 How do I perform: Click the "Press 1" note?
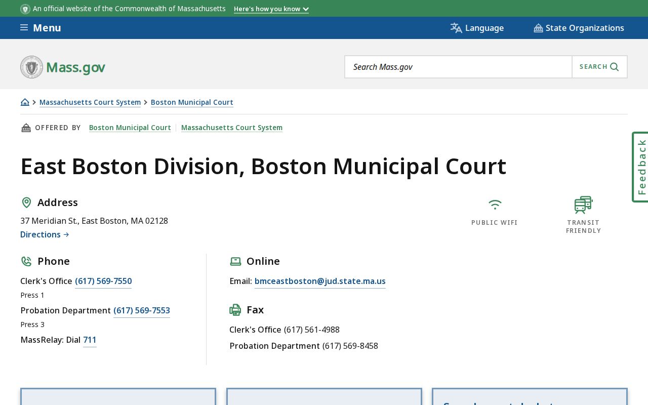tap(32, 295)
